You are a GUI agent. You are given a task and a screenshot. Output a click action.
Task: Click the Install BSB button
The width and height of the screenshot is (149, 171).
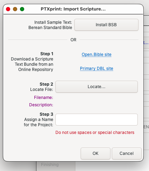coord(106,25)
